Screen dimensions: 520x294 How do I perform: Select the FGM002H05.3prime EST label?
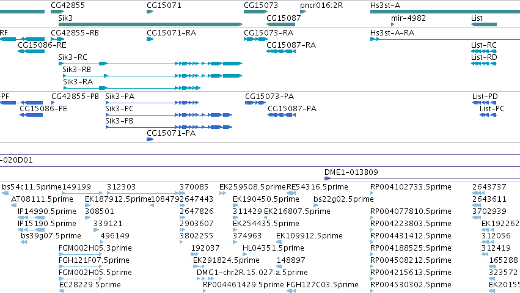(95, 248)
